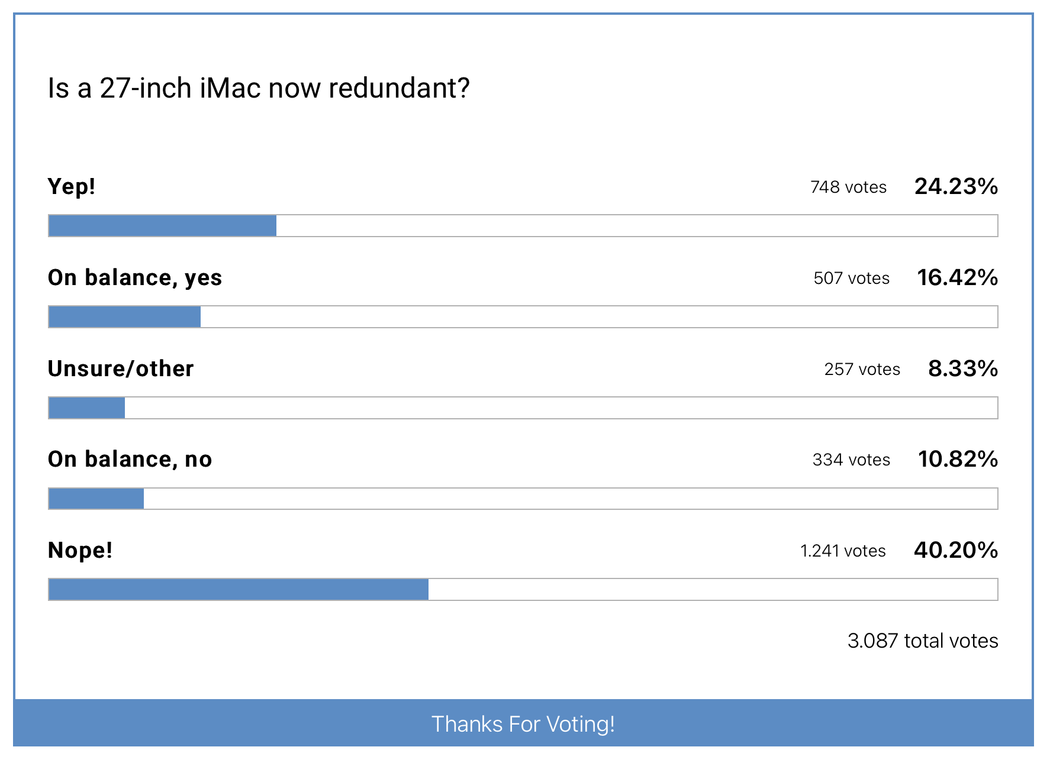Click the Nope! result progress bar
The height and width of the screenshot is (763, 1050).
(523, 590)
